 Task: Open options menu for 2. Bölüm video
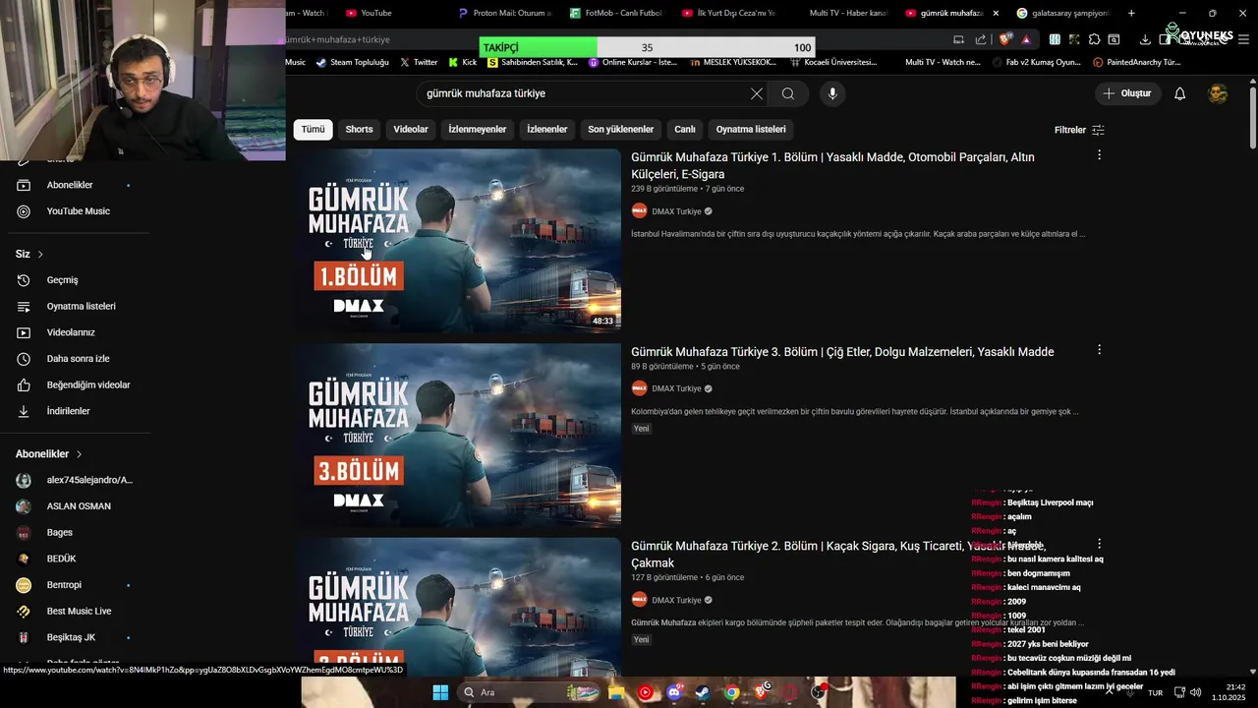click(x=1099, y=544)
